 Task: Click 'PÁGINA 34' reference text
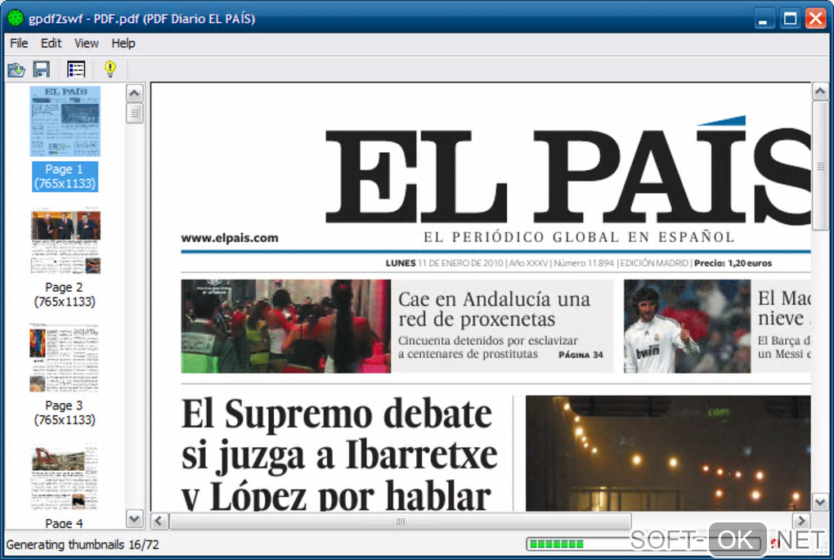tap(581, 355)
